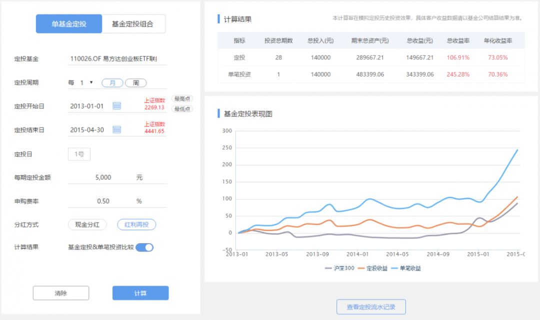Click the 最低点 button
This screenshot has height=320, width=540.
coord(182,109)
